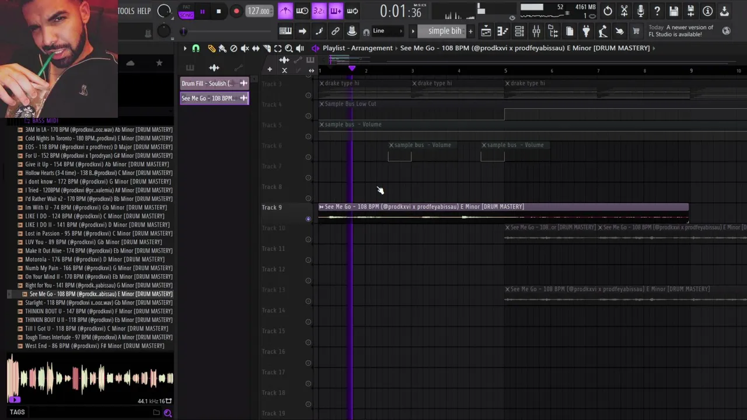Open the Line snap dropdown
The width and height of the screenshot is (747, 420).
click(x=388, y=31)
